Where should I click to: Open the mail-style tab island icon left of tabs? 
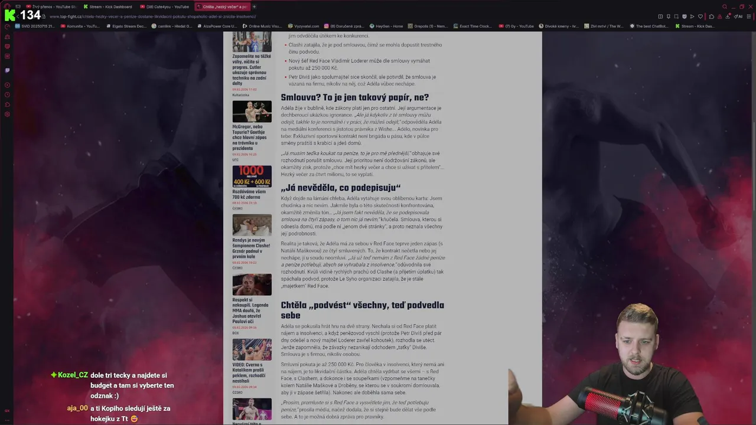(18, 6)
